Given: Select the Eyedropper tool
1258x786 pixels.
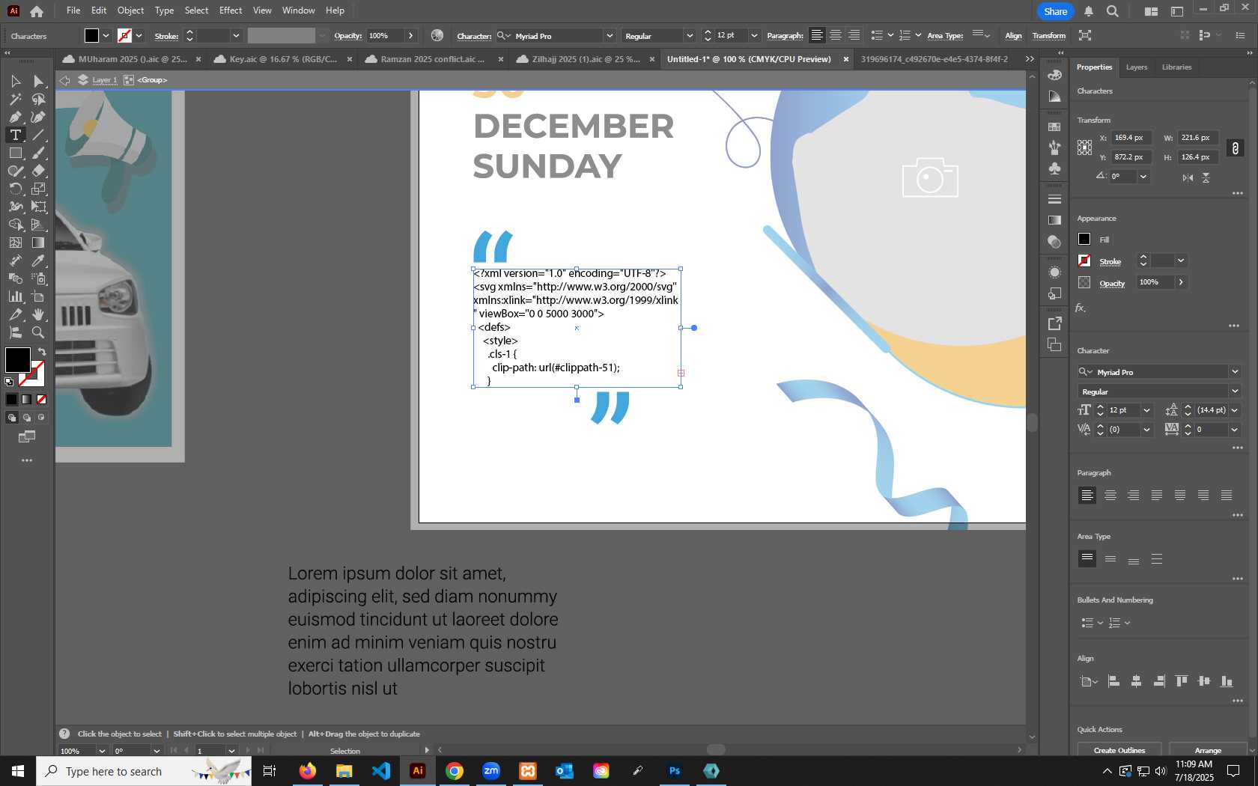Looking at the screenshot, I should (39, 261).
